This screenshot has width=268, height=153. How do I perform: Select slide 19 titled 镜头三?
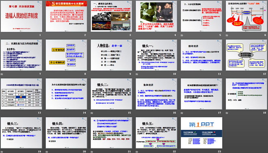pos(22,133)
